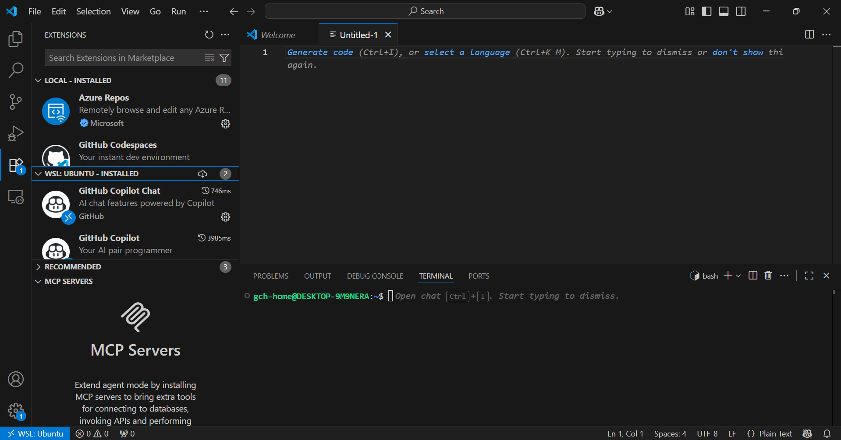Open the Selection menu
The image size is (841, 440).
coord(93,11)
